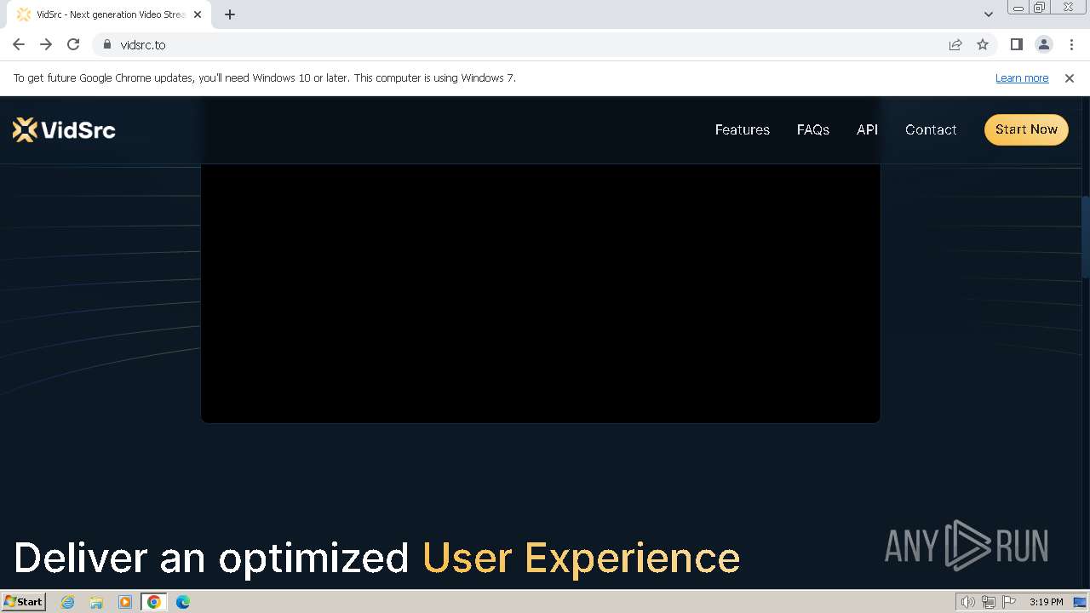The image size is (1090, 613).
Task: Share this page icon in address bar
Action: click(955, 44)
